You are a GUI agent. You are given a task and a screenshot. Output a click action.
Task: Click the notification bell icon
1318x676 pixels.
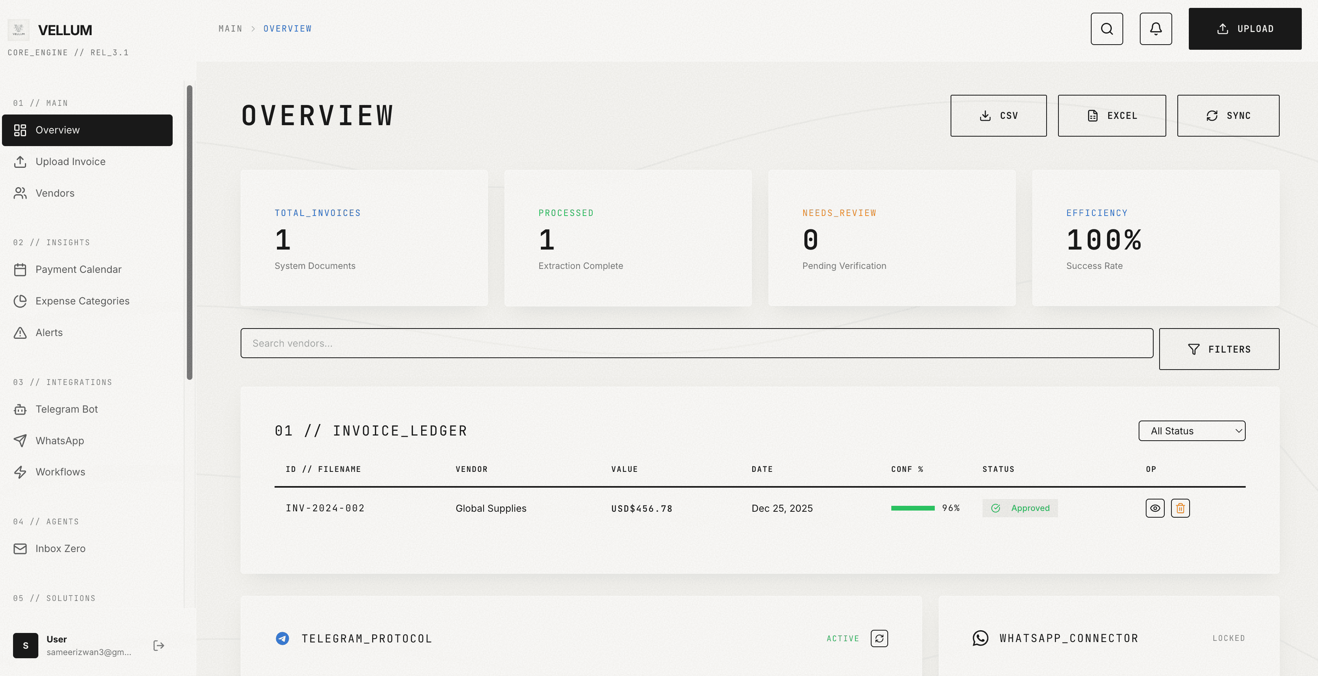pyautogui.click(x=1155, y=29)
